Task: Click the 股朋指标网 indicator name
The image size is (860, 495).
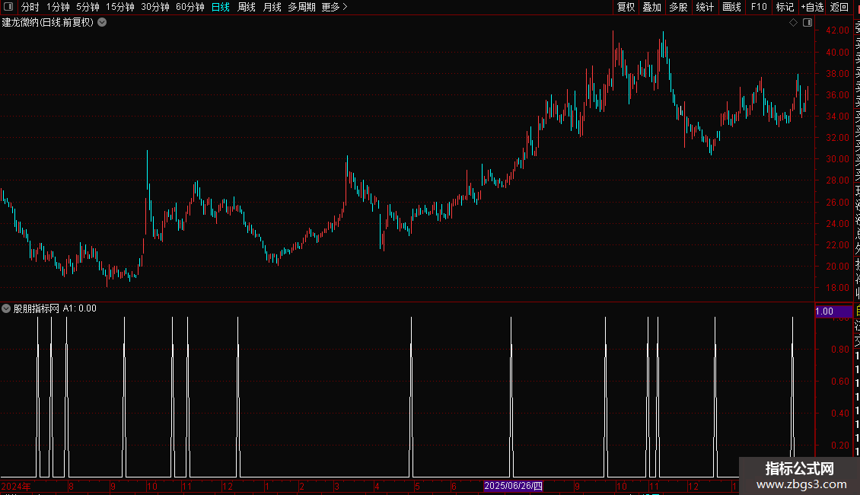Action: (x=37, y=308)
